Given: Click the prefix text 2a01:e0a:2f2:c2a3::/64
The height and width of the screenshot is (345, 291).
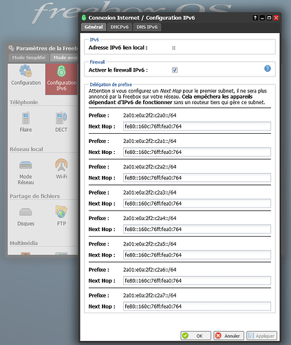Looking at the screenshot, I should point(150,193).
